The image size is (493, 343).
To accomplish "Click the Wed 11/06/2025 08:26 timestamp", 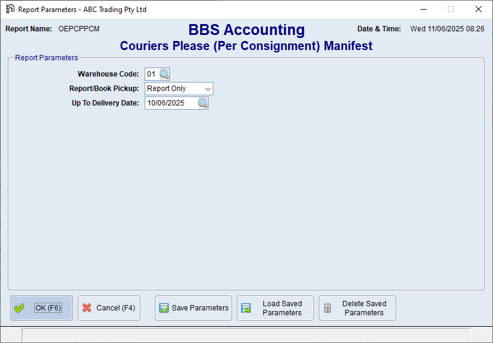I will coord(447,29).
